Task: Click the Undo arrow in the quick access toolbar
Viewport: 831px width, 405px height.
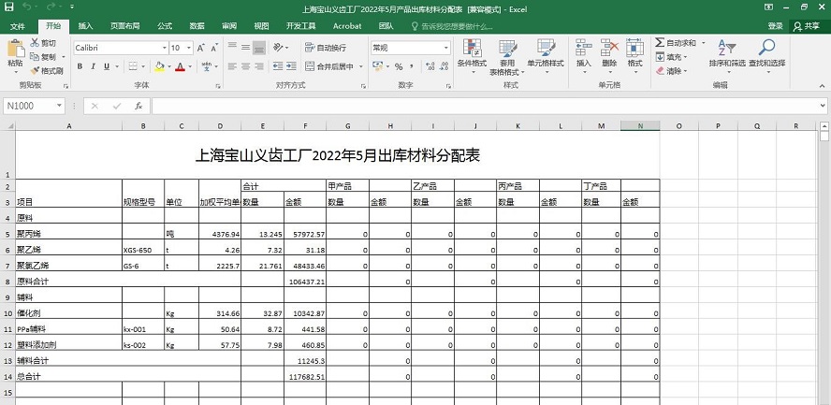Action: (x=26, y=7)
